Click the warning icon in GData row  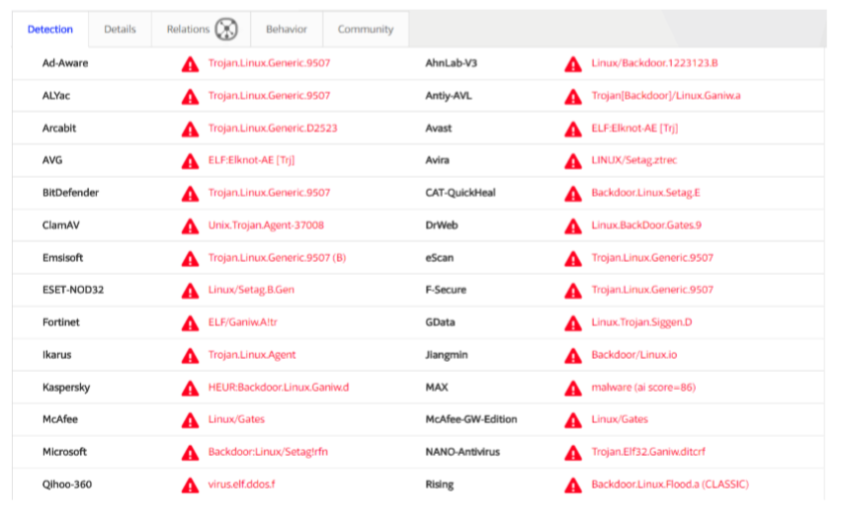tap(573, 323)
